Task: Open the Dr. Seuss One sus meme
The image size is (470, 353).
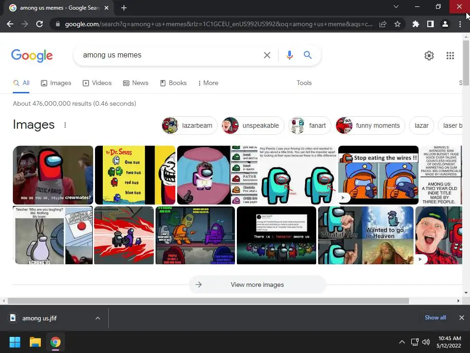Action: [135, 175]
